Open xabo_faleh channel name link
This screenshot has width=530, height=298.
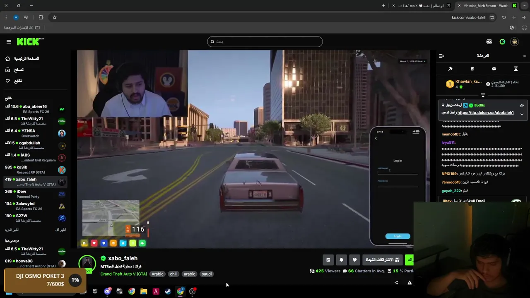click(x=123, y=258)
